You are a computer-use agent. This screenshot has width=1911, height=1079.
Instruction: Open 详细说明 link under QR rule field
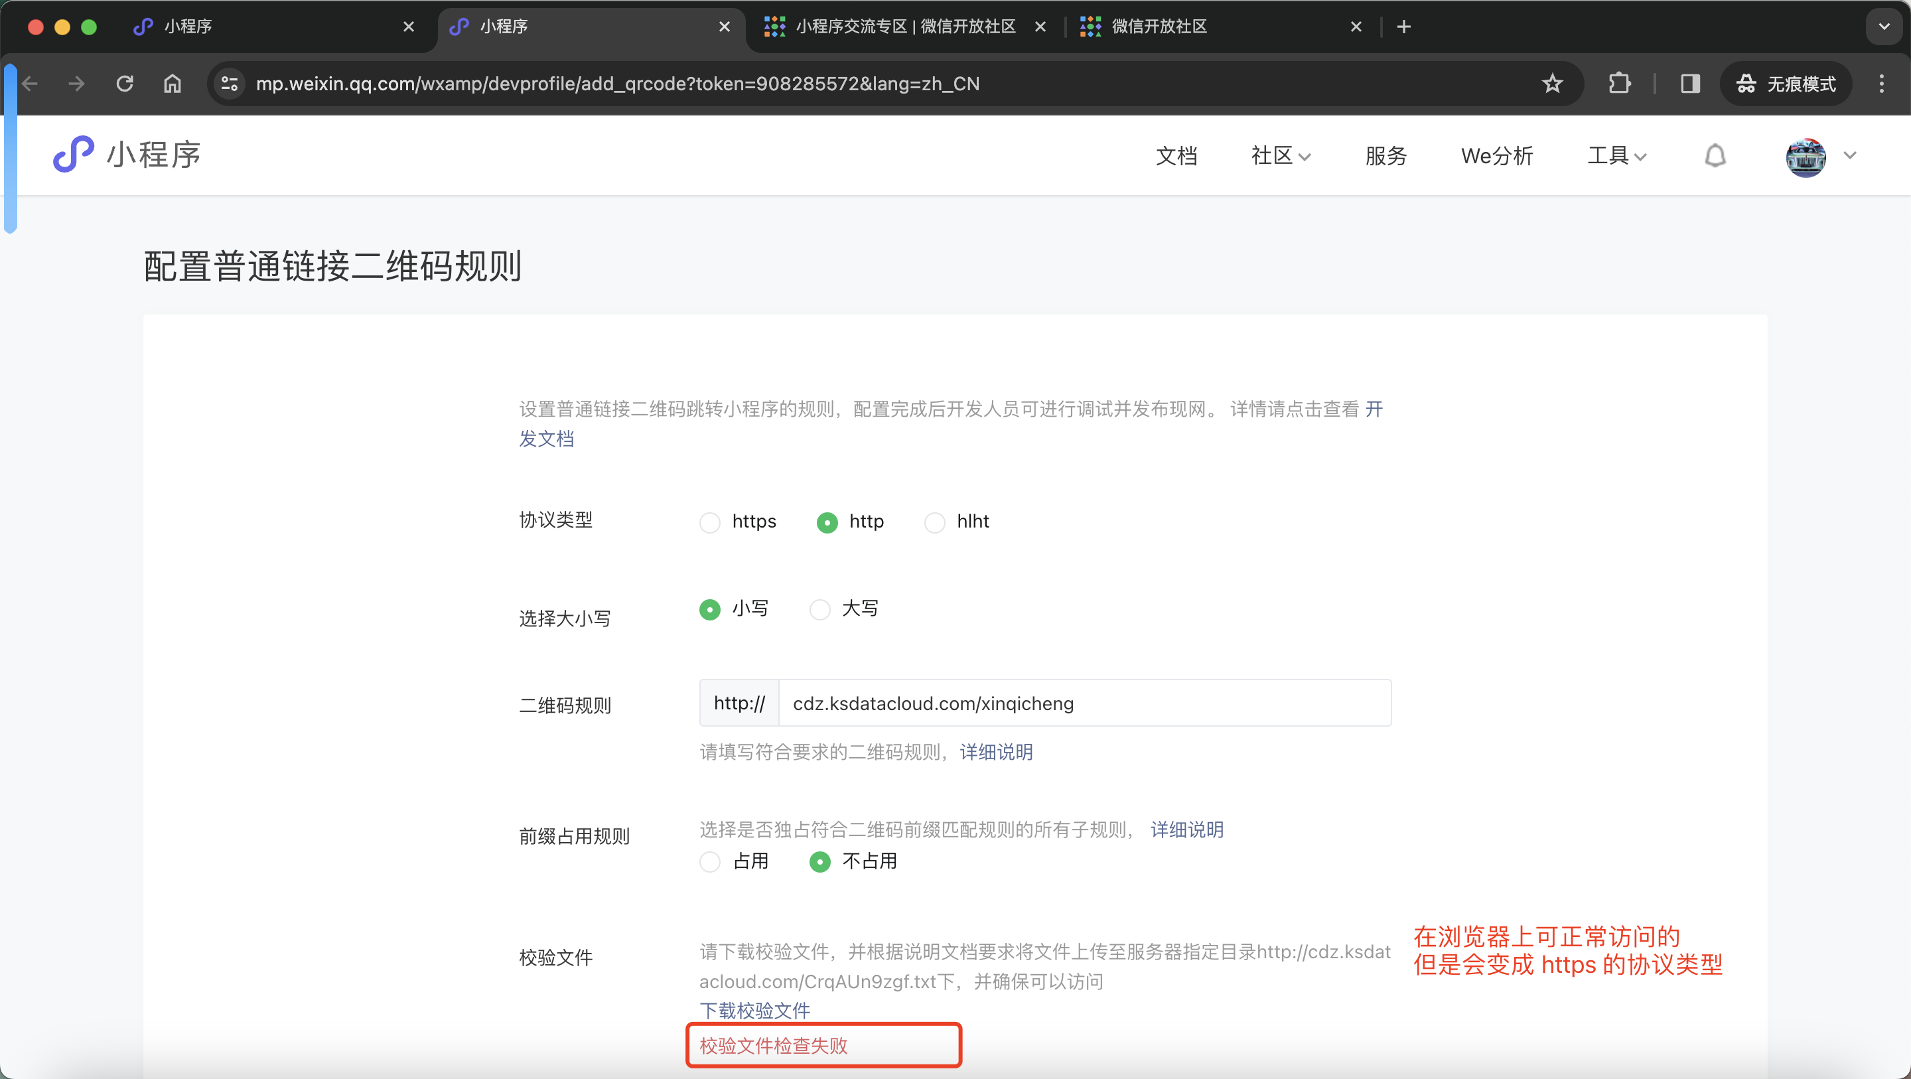995,753
